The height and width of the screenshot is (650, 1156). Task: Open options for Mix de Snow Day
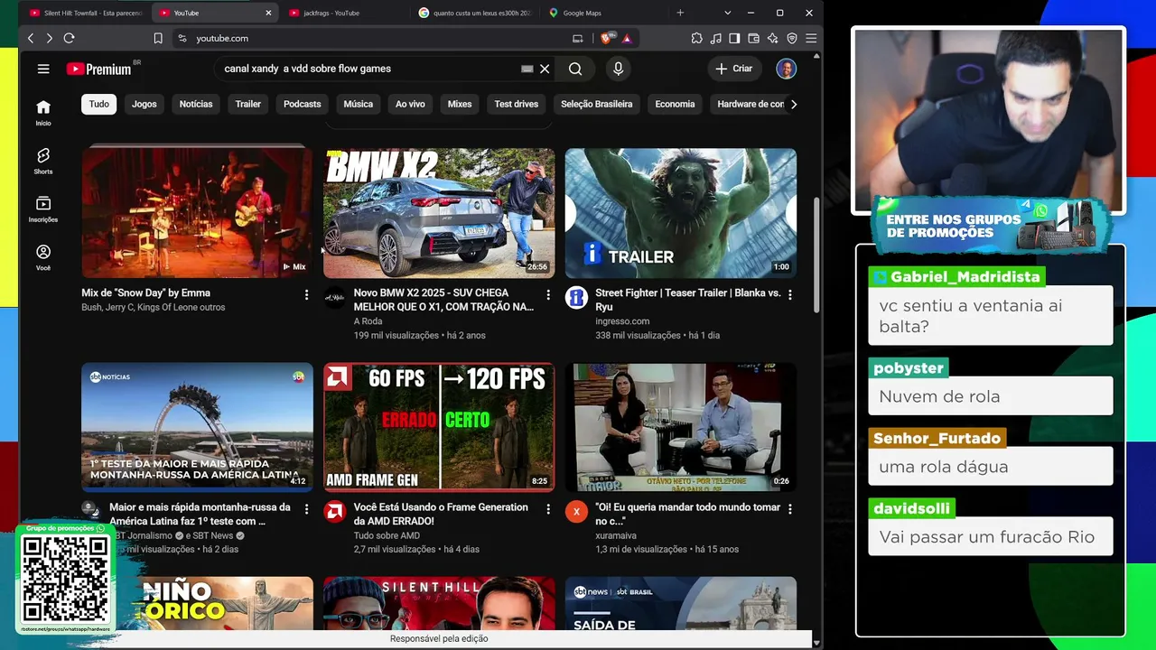click(x=306, y=294)
